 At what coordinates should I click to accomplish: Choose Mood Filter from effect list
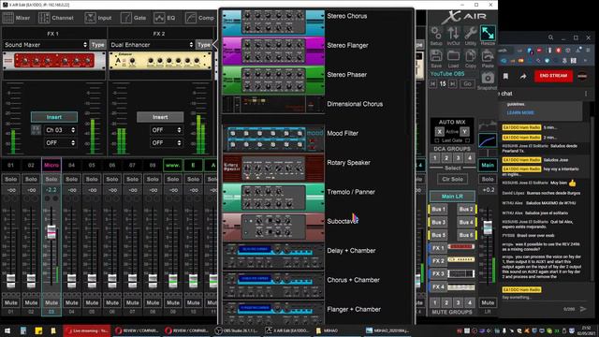click(343, 133)
